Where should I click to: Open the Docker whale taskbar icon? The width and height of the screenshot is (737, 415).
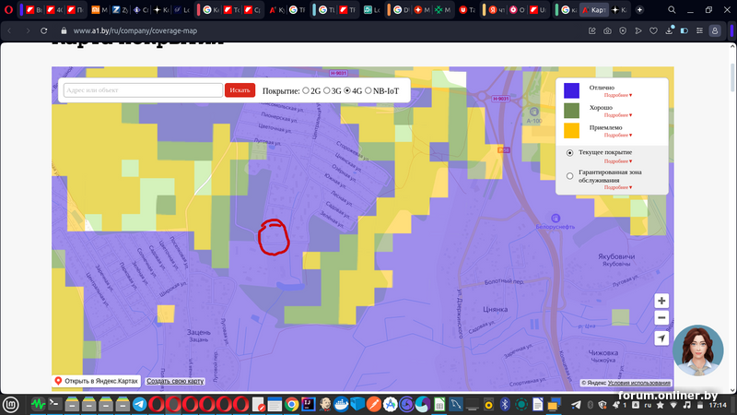coord(341,404)
